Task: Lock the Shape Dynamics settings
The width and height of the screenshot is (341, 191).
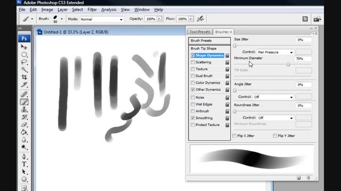Action: 228,55
